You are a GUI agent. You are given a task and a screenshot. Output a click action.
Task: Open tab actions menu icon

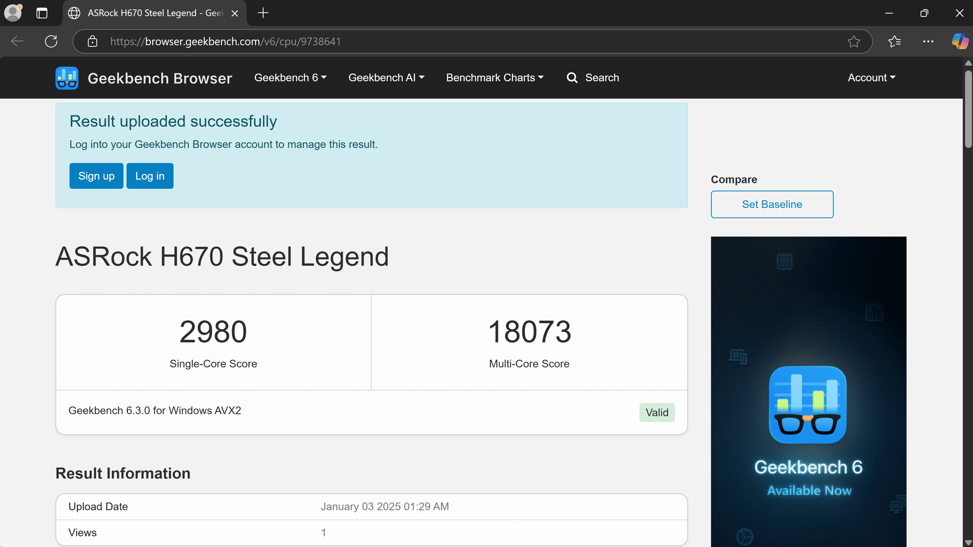point(42,13)
